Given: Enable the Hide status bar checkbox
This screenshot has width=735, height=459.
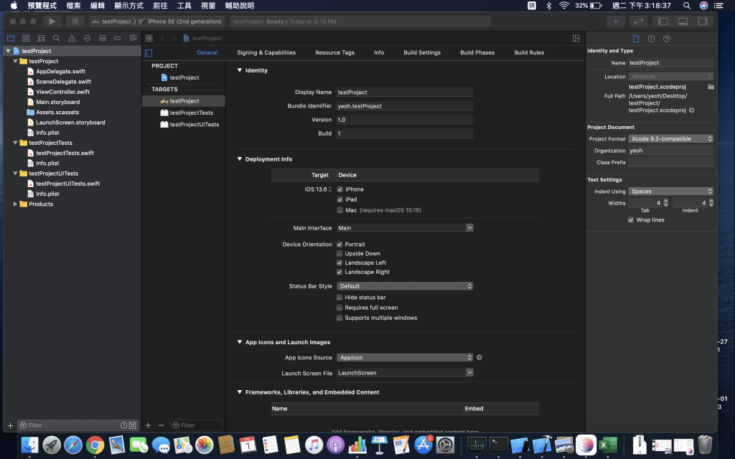Looking at the screenshot, I should click(340, 298).
